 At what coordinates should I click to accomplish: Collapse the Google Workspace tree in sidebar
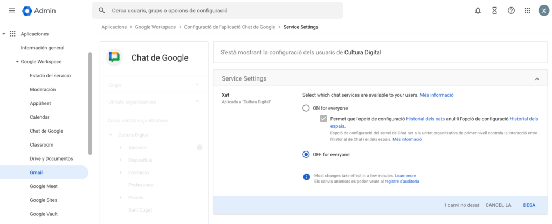click(x=17, y=62)
